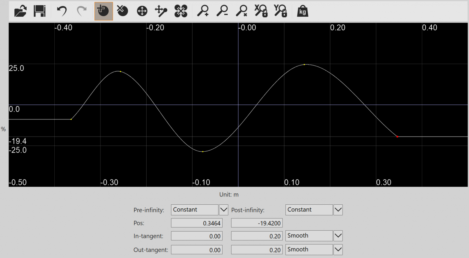Reset the curve view zoom
The image size is (469, 258).
(241, 11)
